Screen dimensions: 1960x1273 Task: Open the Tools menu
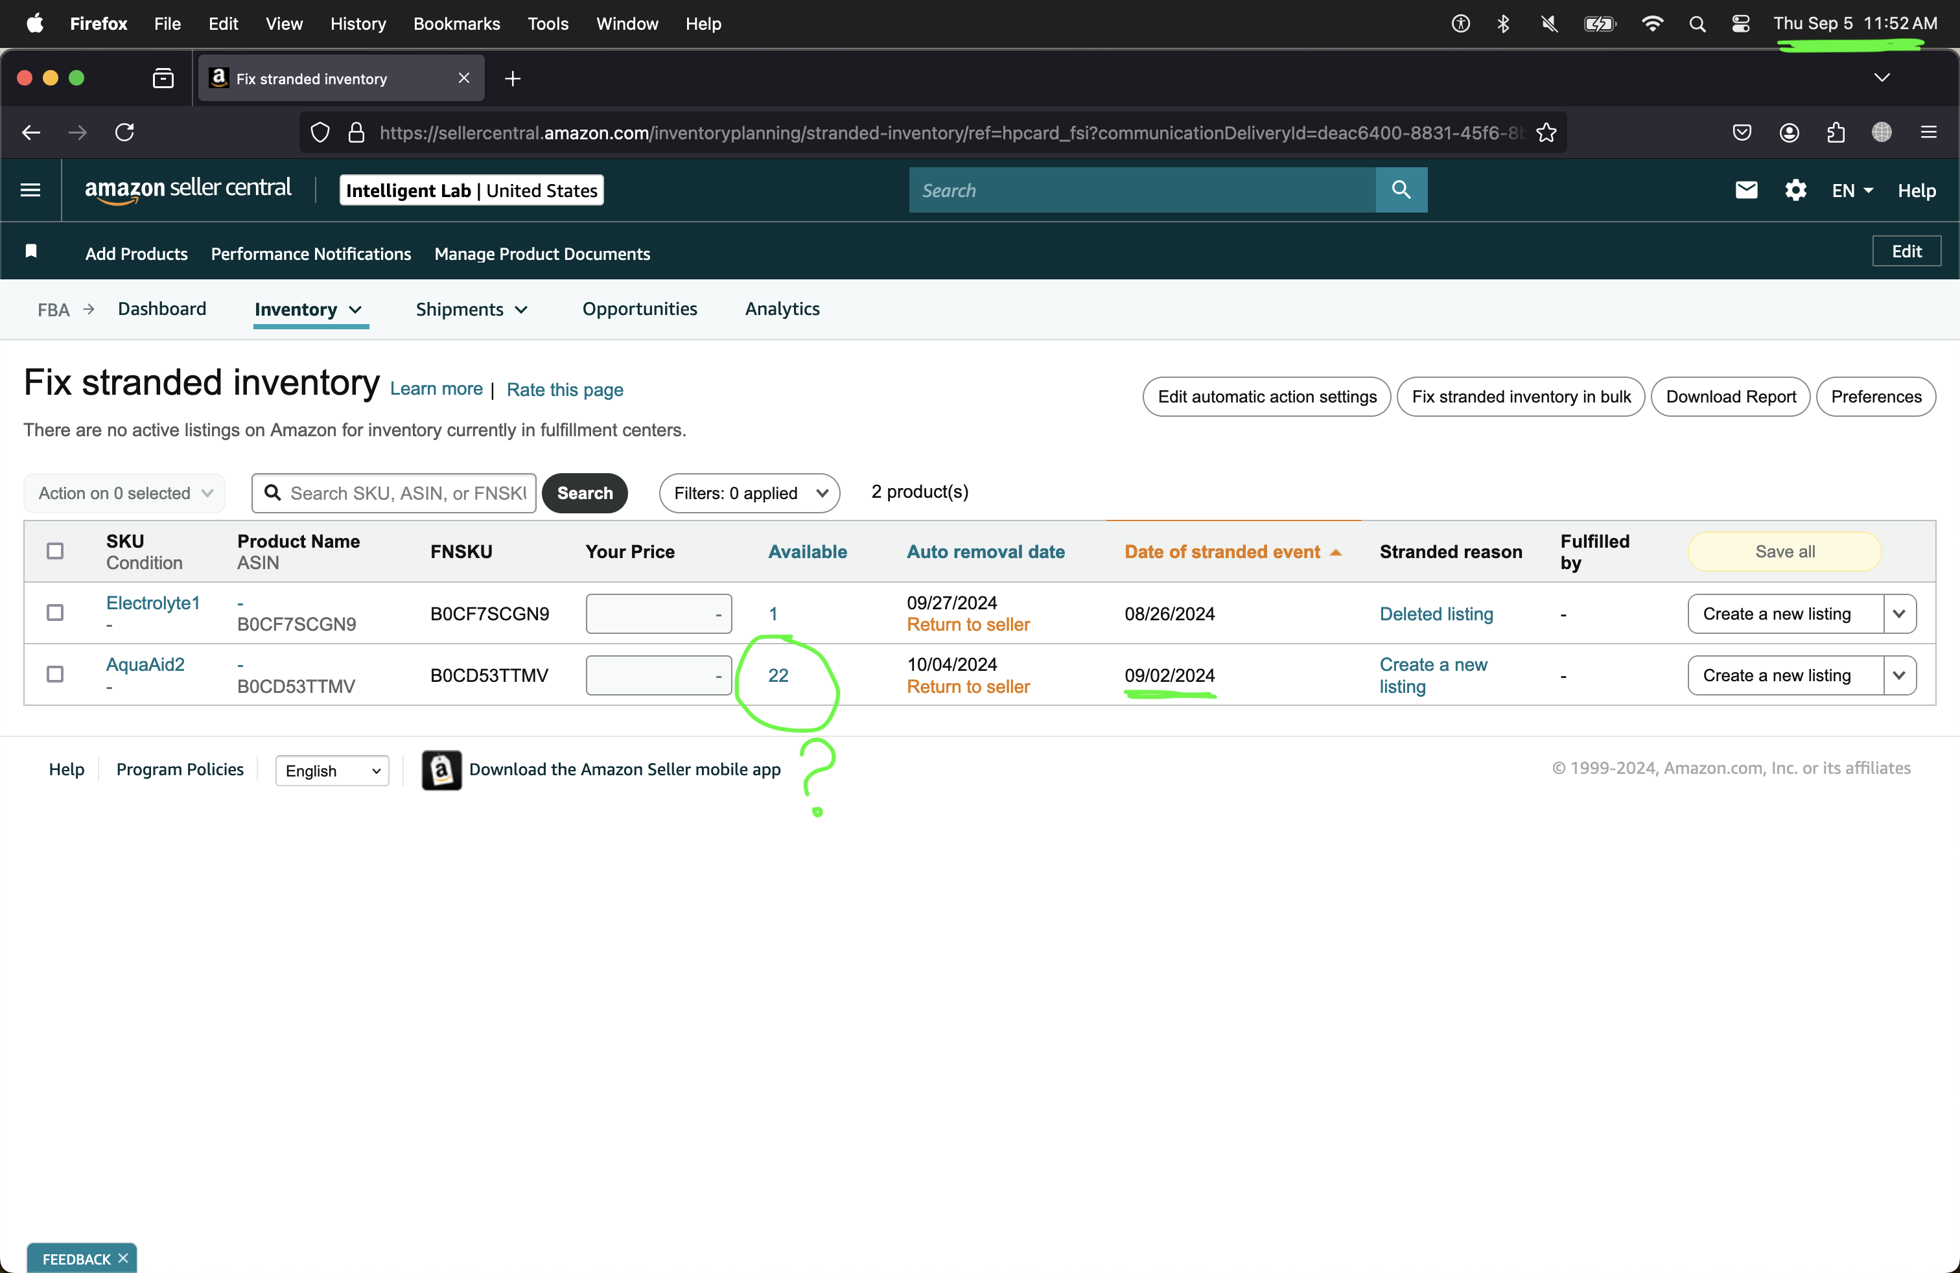click(548, 24)
